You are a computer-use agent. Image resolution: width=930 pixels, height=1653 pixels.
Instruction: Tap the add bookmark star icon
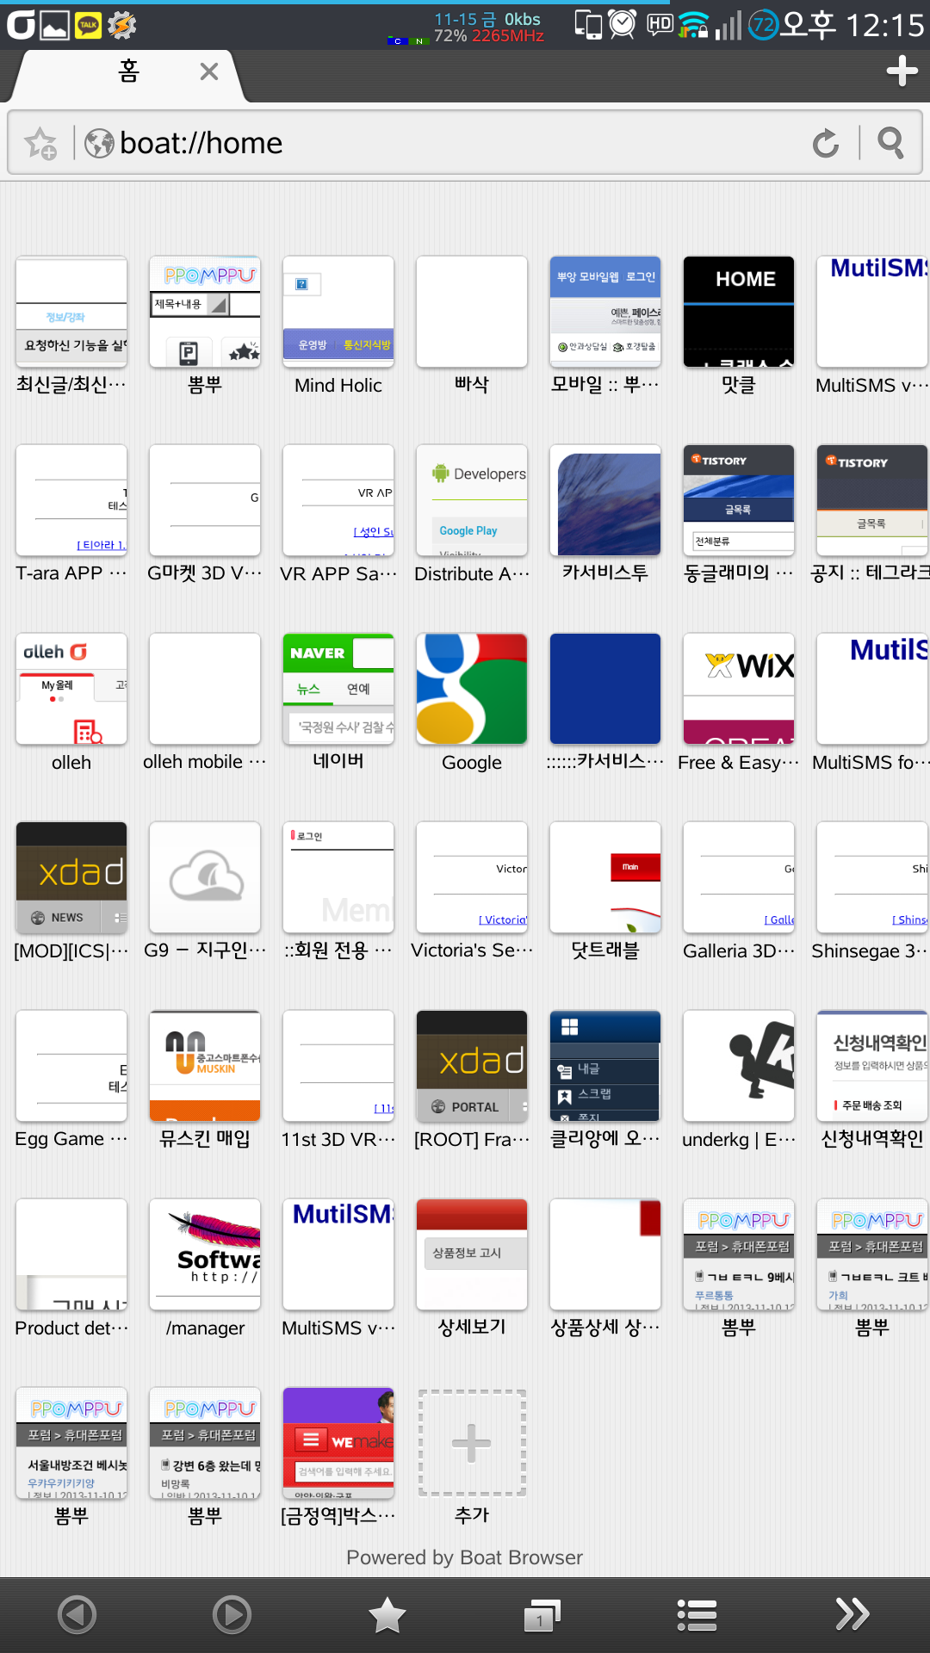40,143
